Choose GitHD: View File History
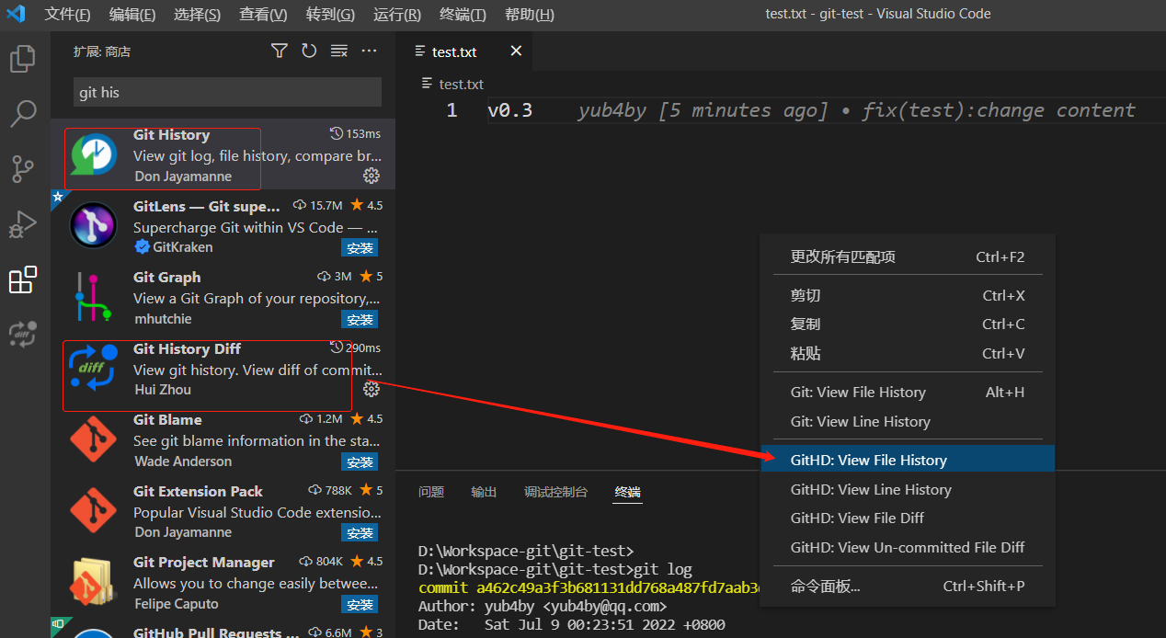The width and height of the screenshot is (1166, 638). click(908, 461)
